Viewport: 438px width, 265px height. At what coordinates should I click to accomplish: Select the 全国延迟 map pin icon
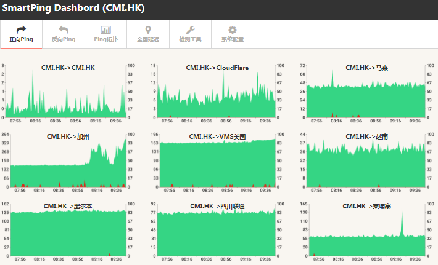(x=148, y=30)
